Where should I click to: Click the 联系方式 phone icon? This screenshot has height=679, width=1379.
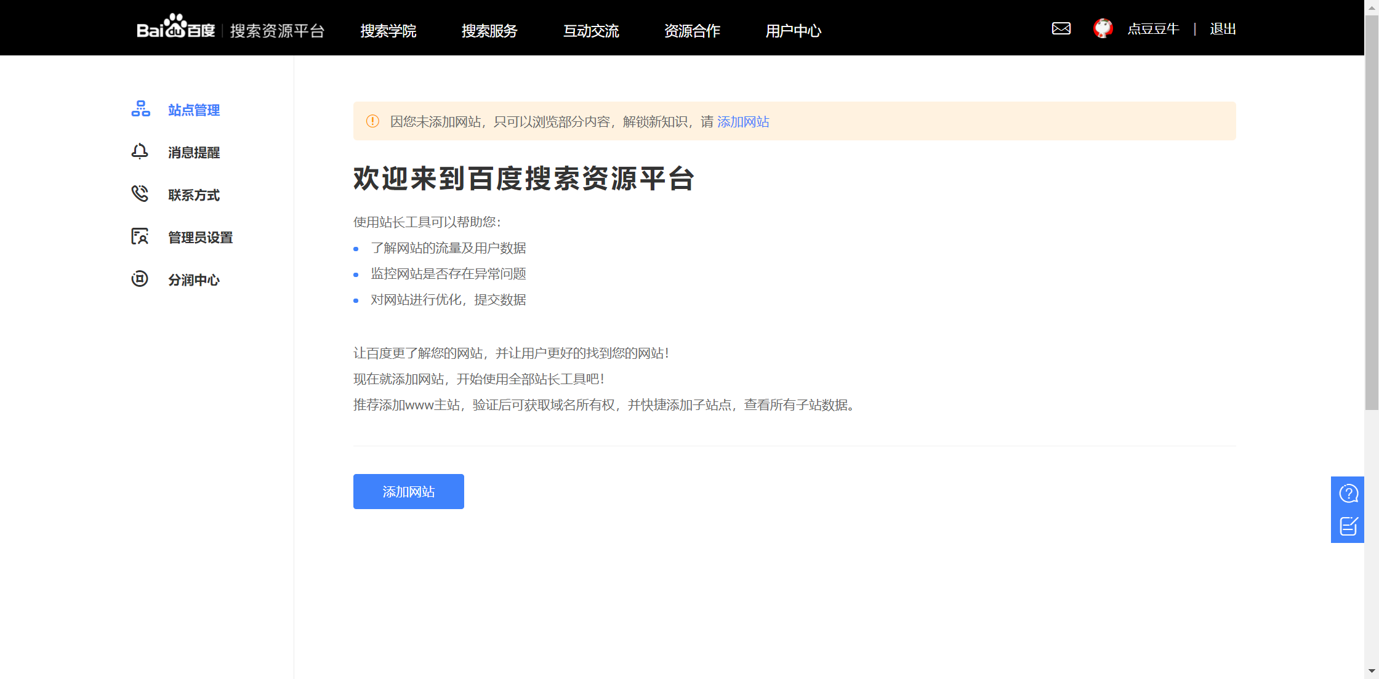140,194
